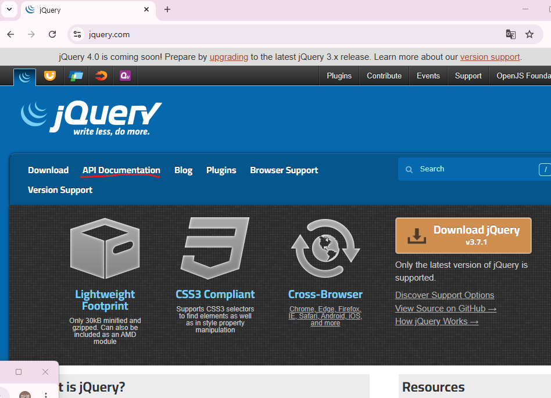Click 'Supports CSS3 selectors' description text
Viewport: 551px width, 398px height.
pos(215,320)
